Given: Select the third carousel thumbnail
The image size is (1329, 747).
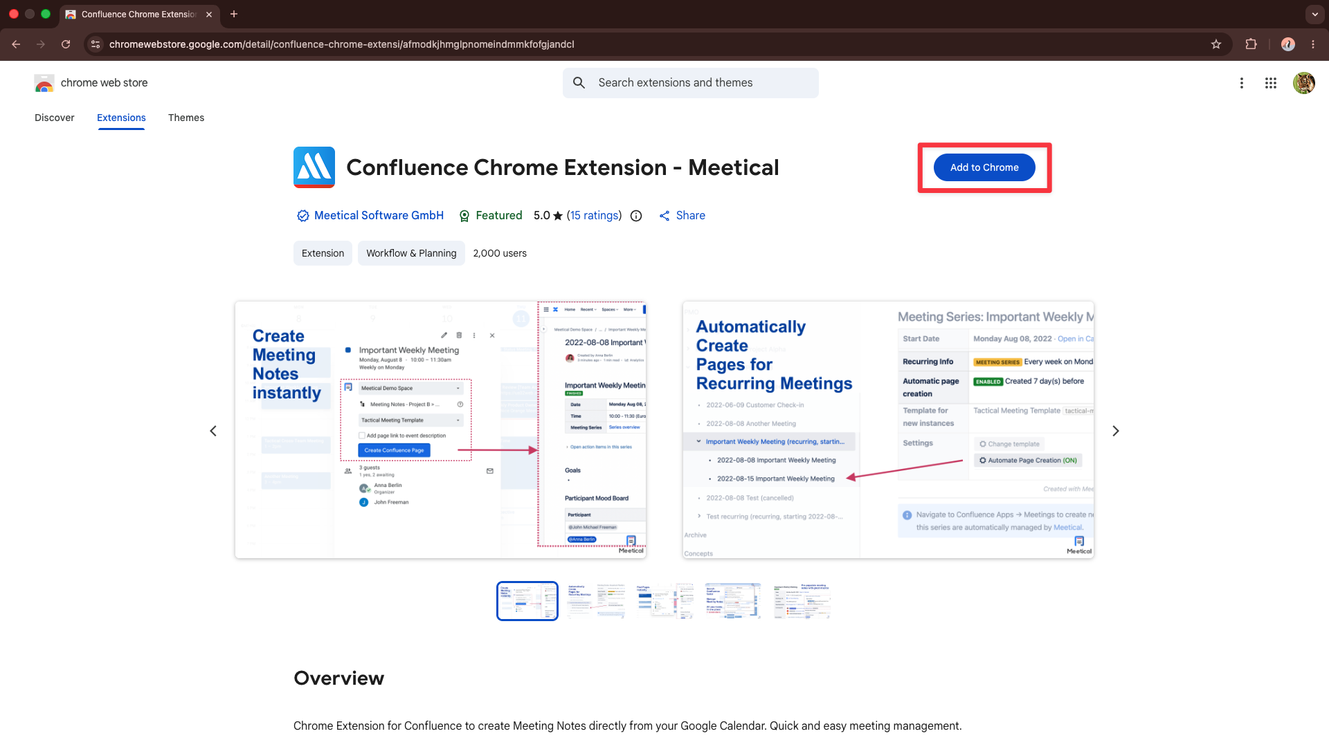Looking at the screenshot, I should (x=665, y=601).
